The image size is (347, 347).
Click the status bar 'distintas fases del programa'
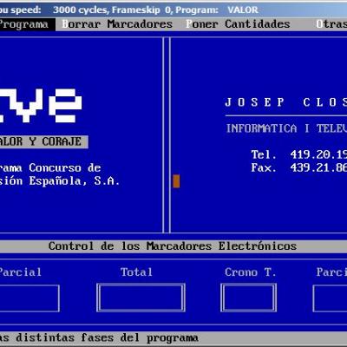pyautogui.click(x=99, y=337)
